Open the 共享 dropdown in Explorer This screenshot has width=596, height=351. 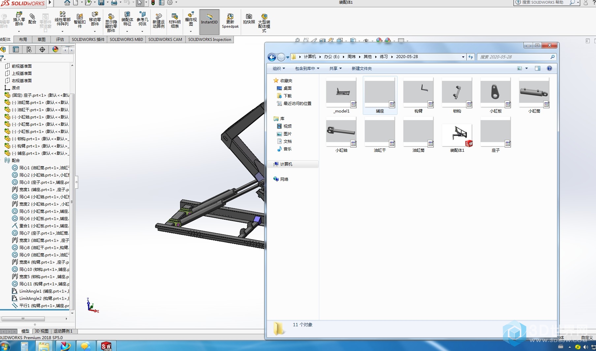(335, 69)
